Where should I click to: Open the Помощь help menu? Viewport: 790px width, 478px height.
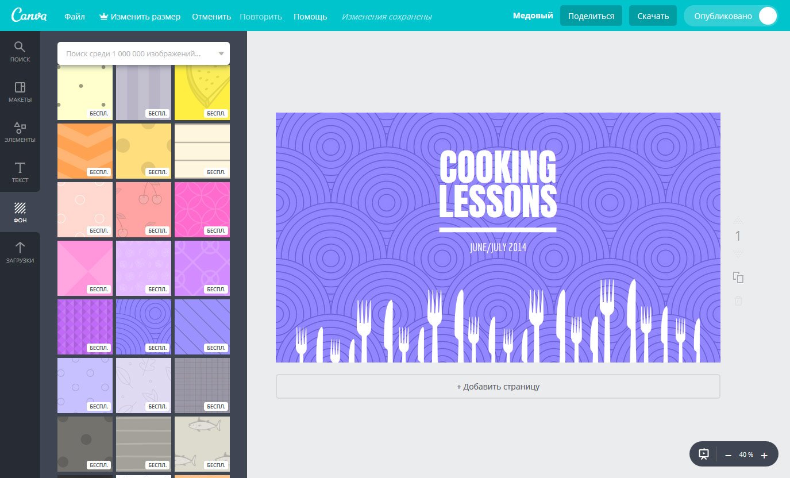coord(310,17)
